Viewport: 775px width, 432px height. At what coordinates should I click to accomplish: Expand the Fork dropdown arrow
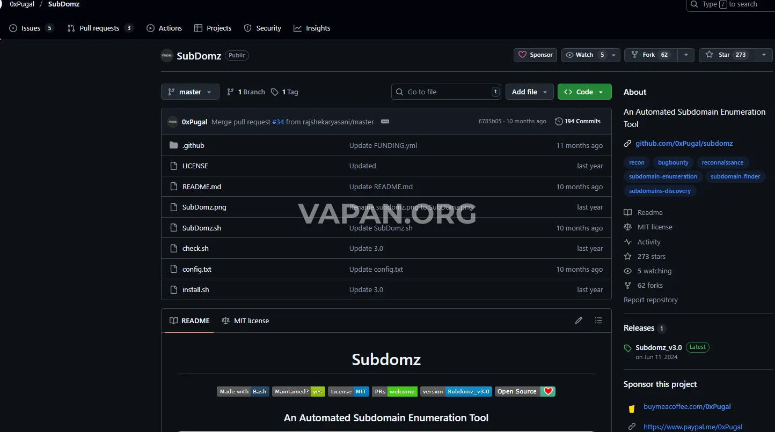tap(686, 55)
